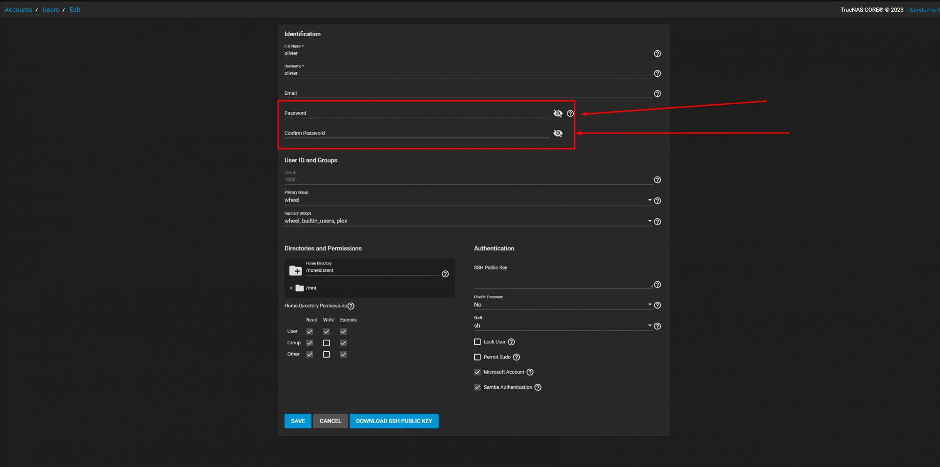Open help for Samba Authentication
Screen dimensions: 940x467
click(538, 387)
